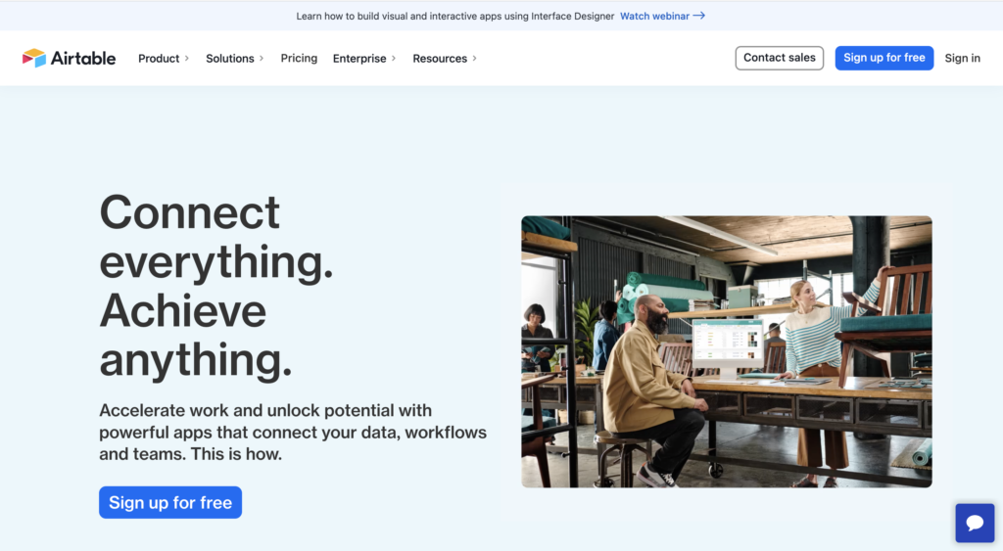Click the Interface Designer banner text
1003x551 pixels.
coord(454,16)
